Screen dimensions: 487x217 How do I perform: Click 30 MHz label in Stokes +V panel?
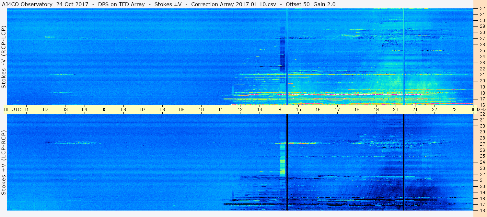[482, 126]
